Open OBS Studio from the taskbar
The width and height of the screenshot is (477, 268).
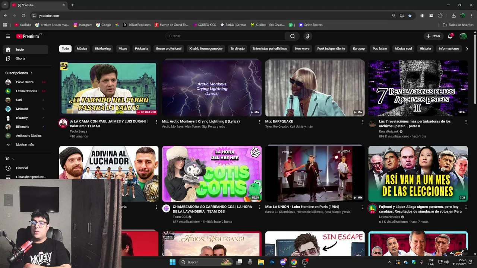pyautogui.click(x=305, y=262)
